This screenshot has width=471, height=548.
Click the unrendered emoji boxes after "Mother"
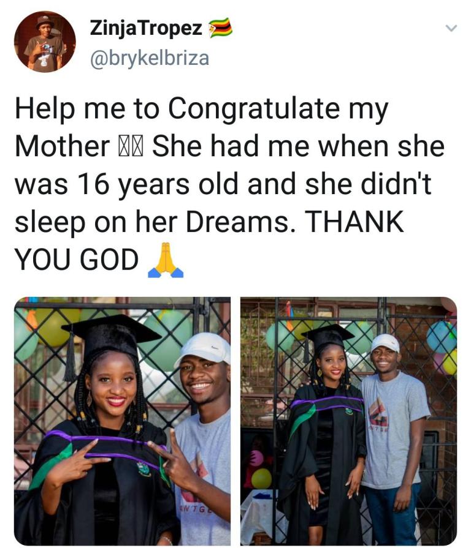(x=131, y=147)
